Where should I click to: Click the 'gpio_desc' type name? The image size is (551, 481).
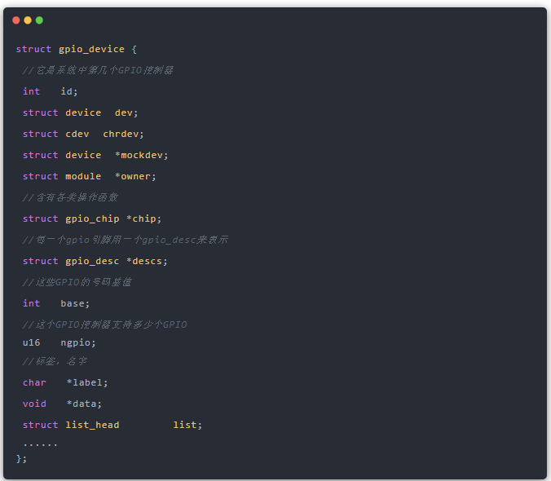(x=92, y=261)
